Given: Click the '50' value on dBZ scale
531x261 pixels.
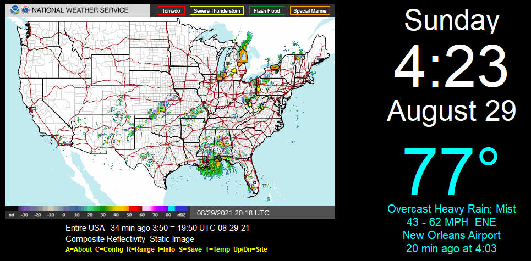Looking at the screenshot, I should point(129,215).
